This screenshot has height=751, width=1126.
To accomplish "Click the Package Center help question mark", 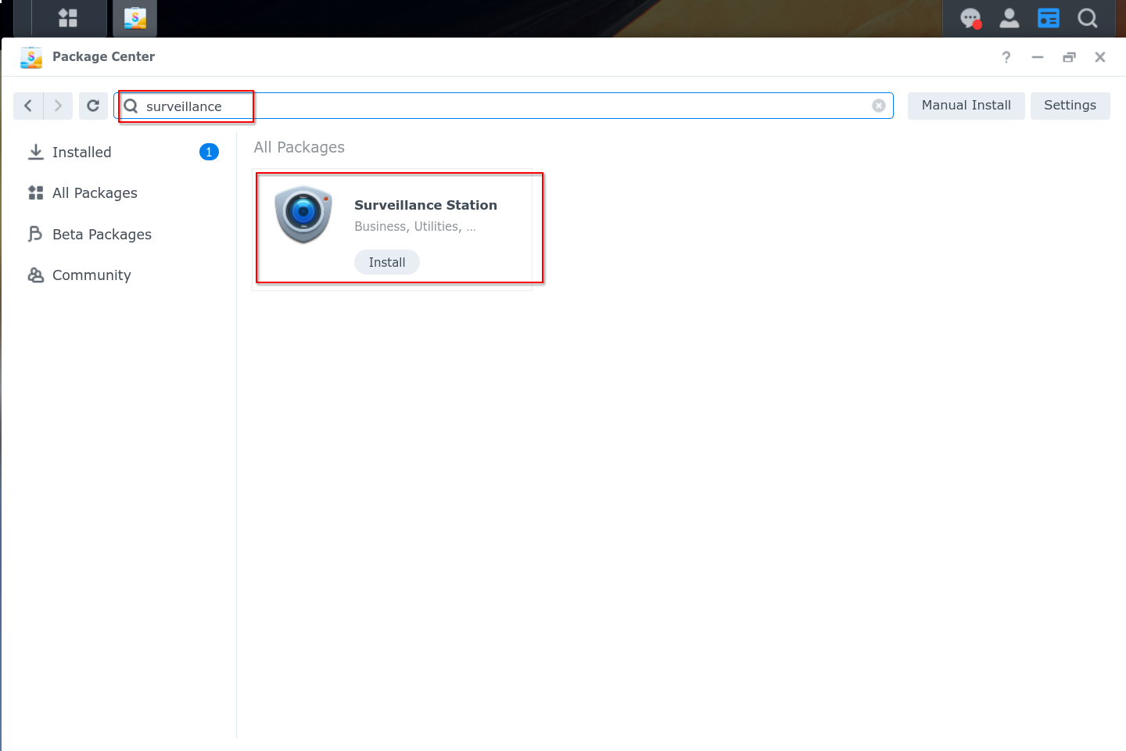I will [x=1006, y=57].
